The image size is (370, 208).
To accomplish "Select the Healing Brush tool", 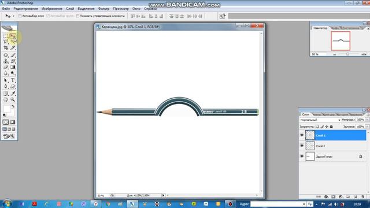I will point(6,55).
